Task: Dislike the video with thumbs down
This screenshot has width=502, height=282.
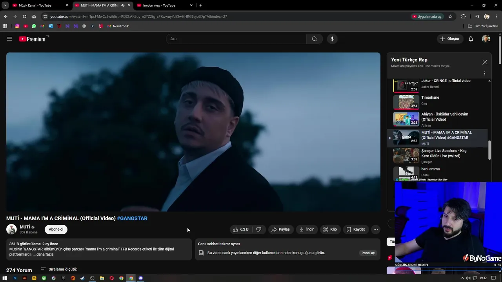Action: 259,230
